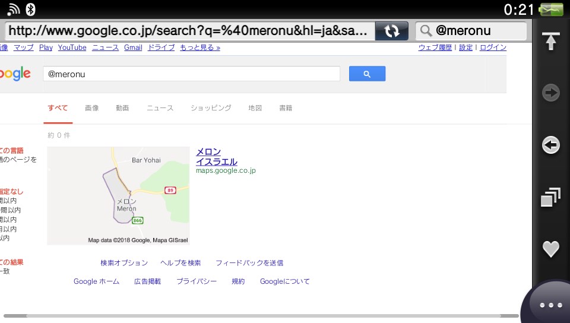Tap the Wi-Fi status icon
Screen dimensions: 570x323
click(13, 9)
